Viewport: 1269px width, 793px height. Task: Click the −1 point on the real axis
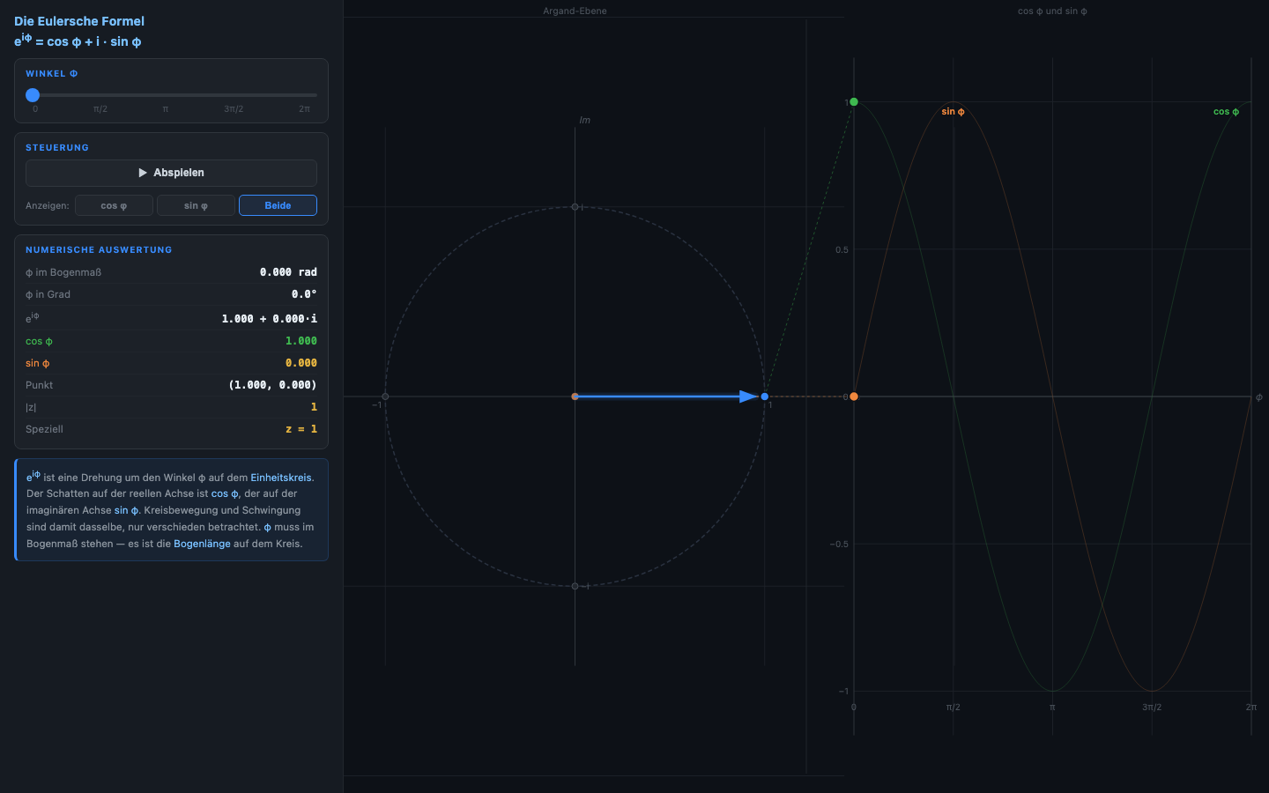[x=385, y=396]
